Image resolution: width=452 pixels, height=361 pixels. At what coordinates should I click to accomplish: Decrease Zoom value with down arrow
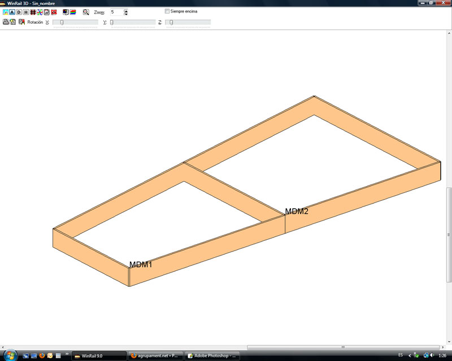[125, 14]
